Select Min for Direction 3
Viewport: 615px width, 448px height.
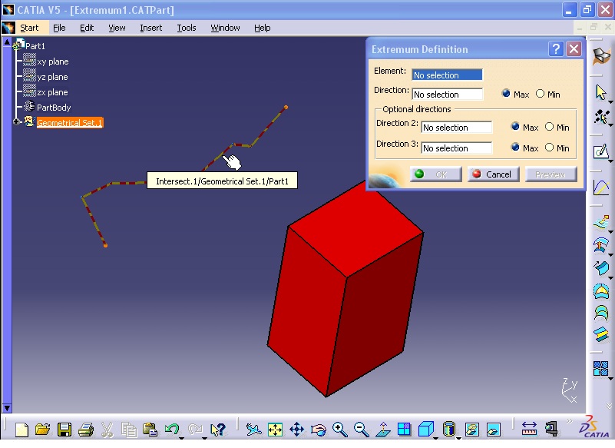click(x=550, y=148)
